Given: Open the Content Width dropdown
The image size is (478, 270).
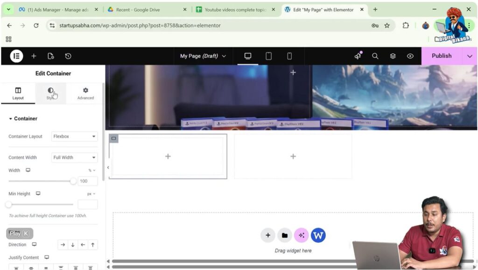Looking at the screenshot, I should [74, 157].
